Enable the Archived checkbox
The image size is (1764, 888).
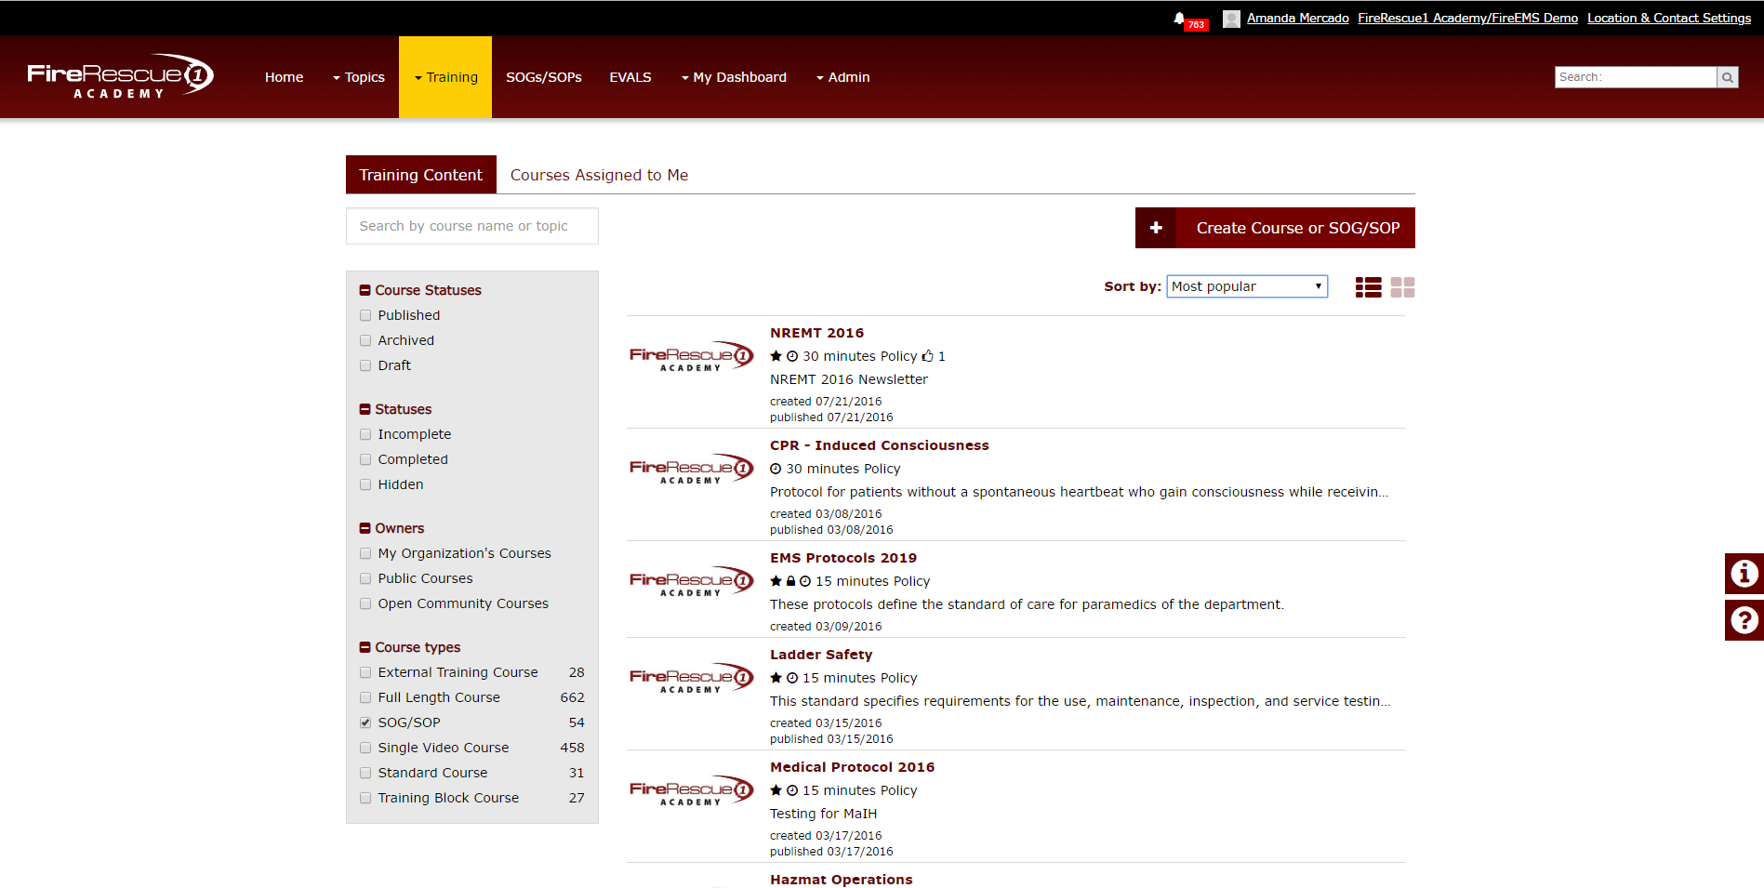(365, 341)
